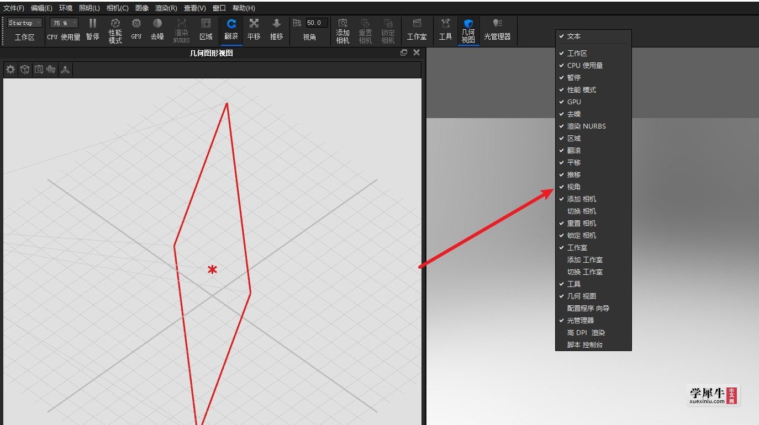Click the fourth icon in geometry view toolbar
759x425 pixels.
click(51, 70)
